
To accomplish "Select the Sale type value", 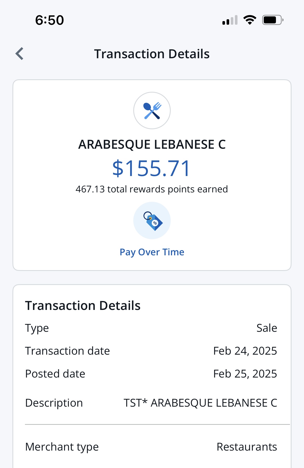I will click(x=267, y=328).
